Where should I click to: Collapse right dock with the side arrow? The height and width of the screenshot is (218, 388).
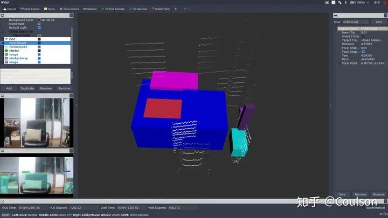330,106
